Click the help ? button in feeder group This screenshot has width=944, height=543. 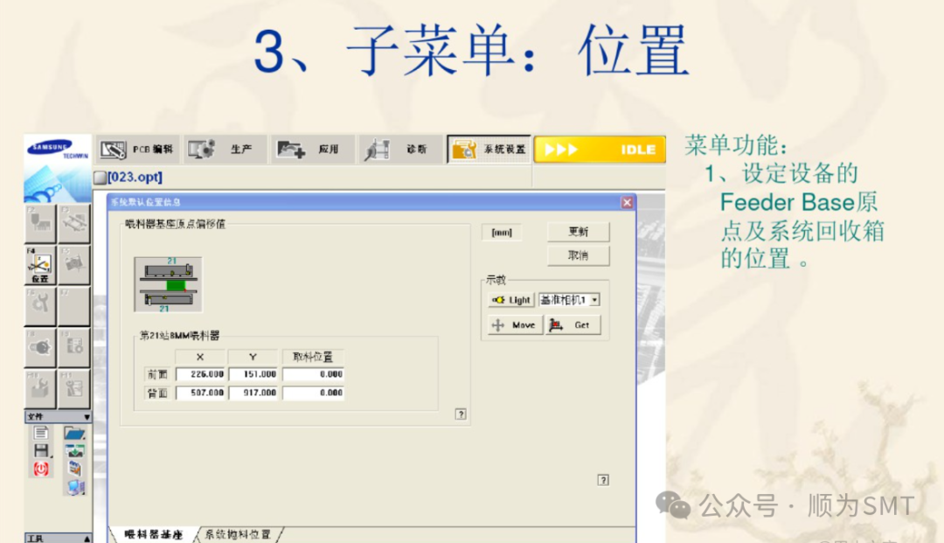pyautogui.click(x=461, y=414)
